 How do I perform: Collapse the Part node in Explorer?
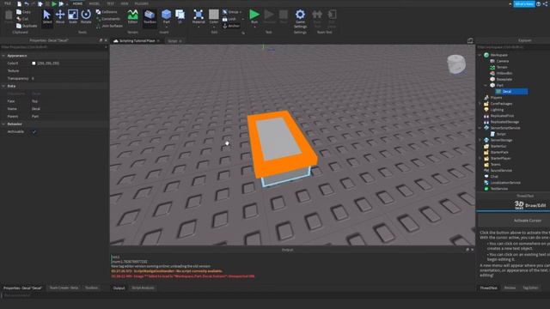point(486,85)
